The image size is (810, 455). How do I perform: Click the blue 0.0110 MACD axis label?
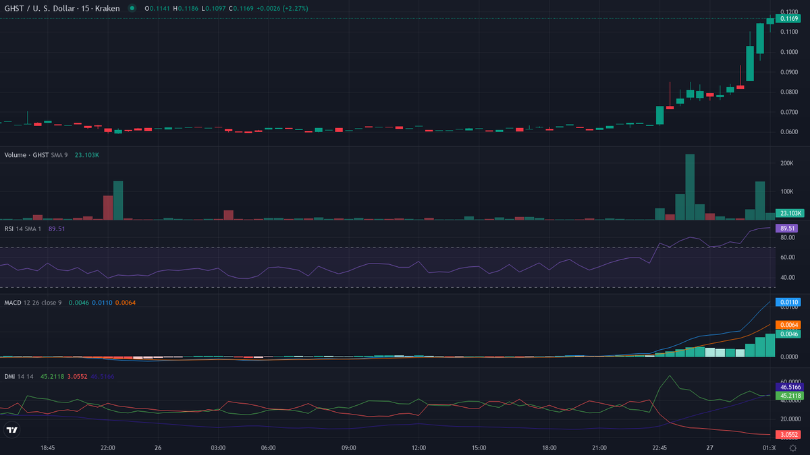788,303
